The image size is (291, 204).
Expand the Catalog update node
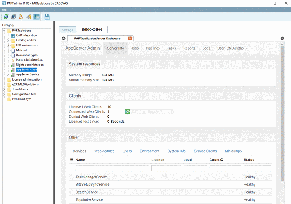click(x=8, y=40)
